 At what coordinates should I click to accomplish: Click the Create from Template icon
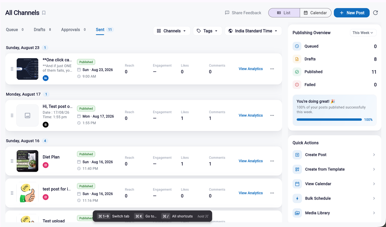pyautogui.click(x=297, y=169)
